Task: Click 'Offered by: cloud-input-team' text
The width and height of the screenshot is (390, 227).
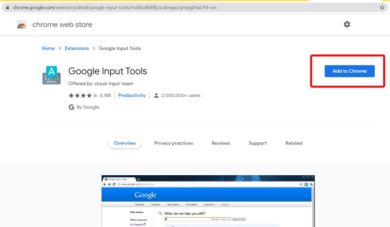Action: [101, 84]
